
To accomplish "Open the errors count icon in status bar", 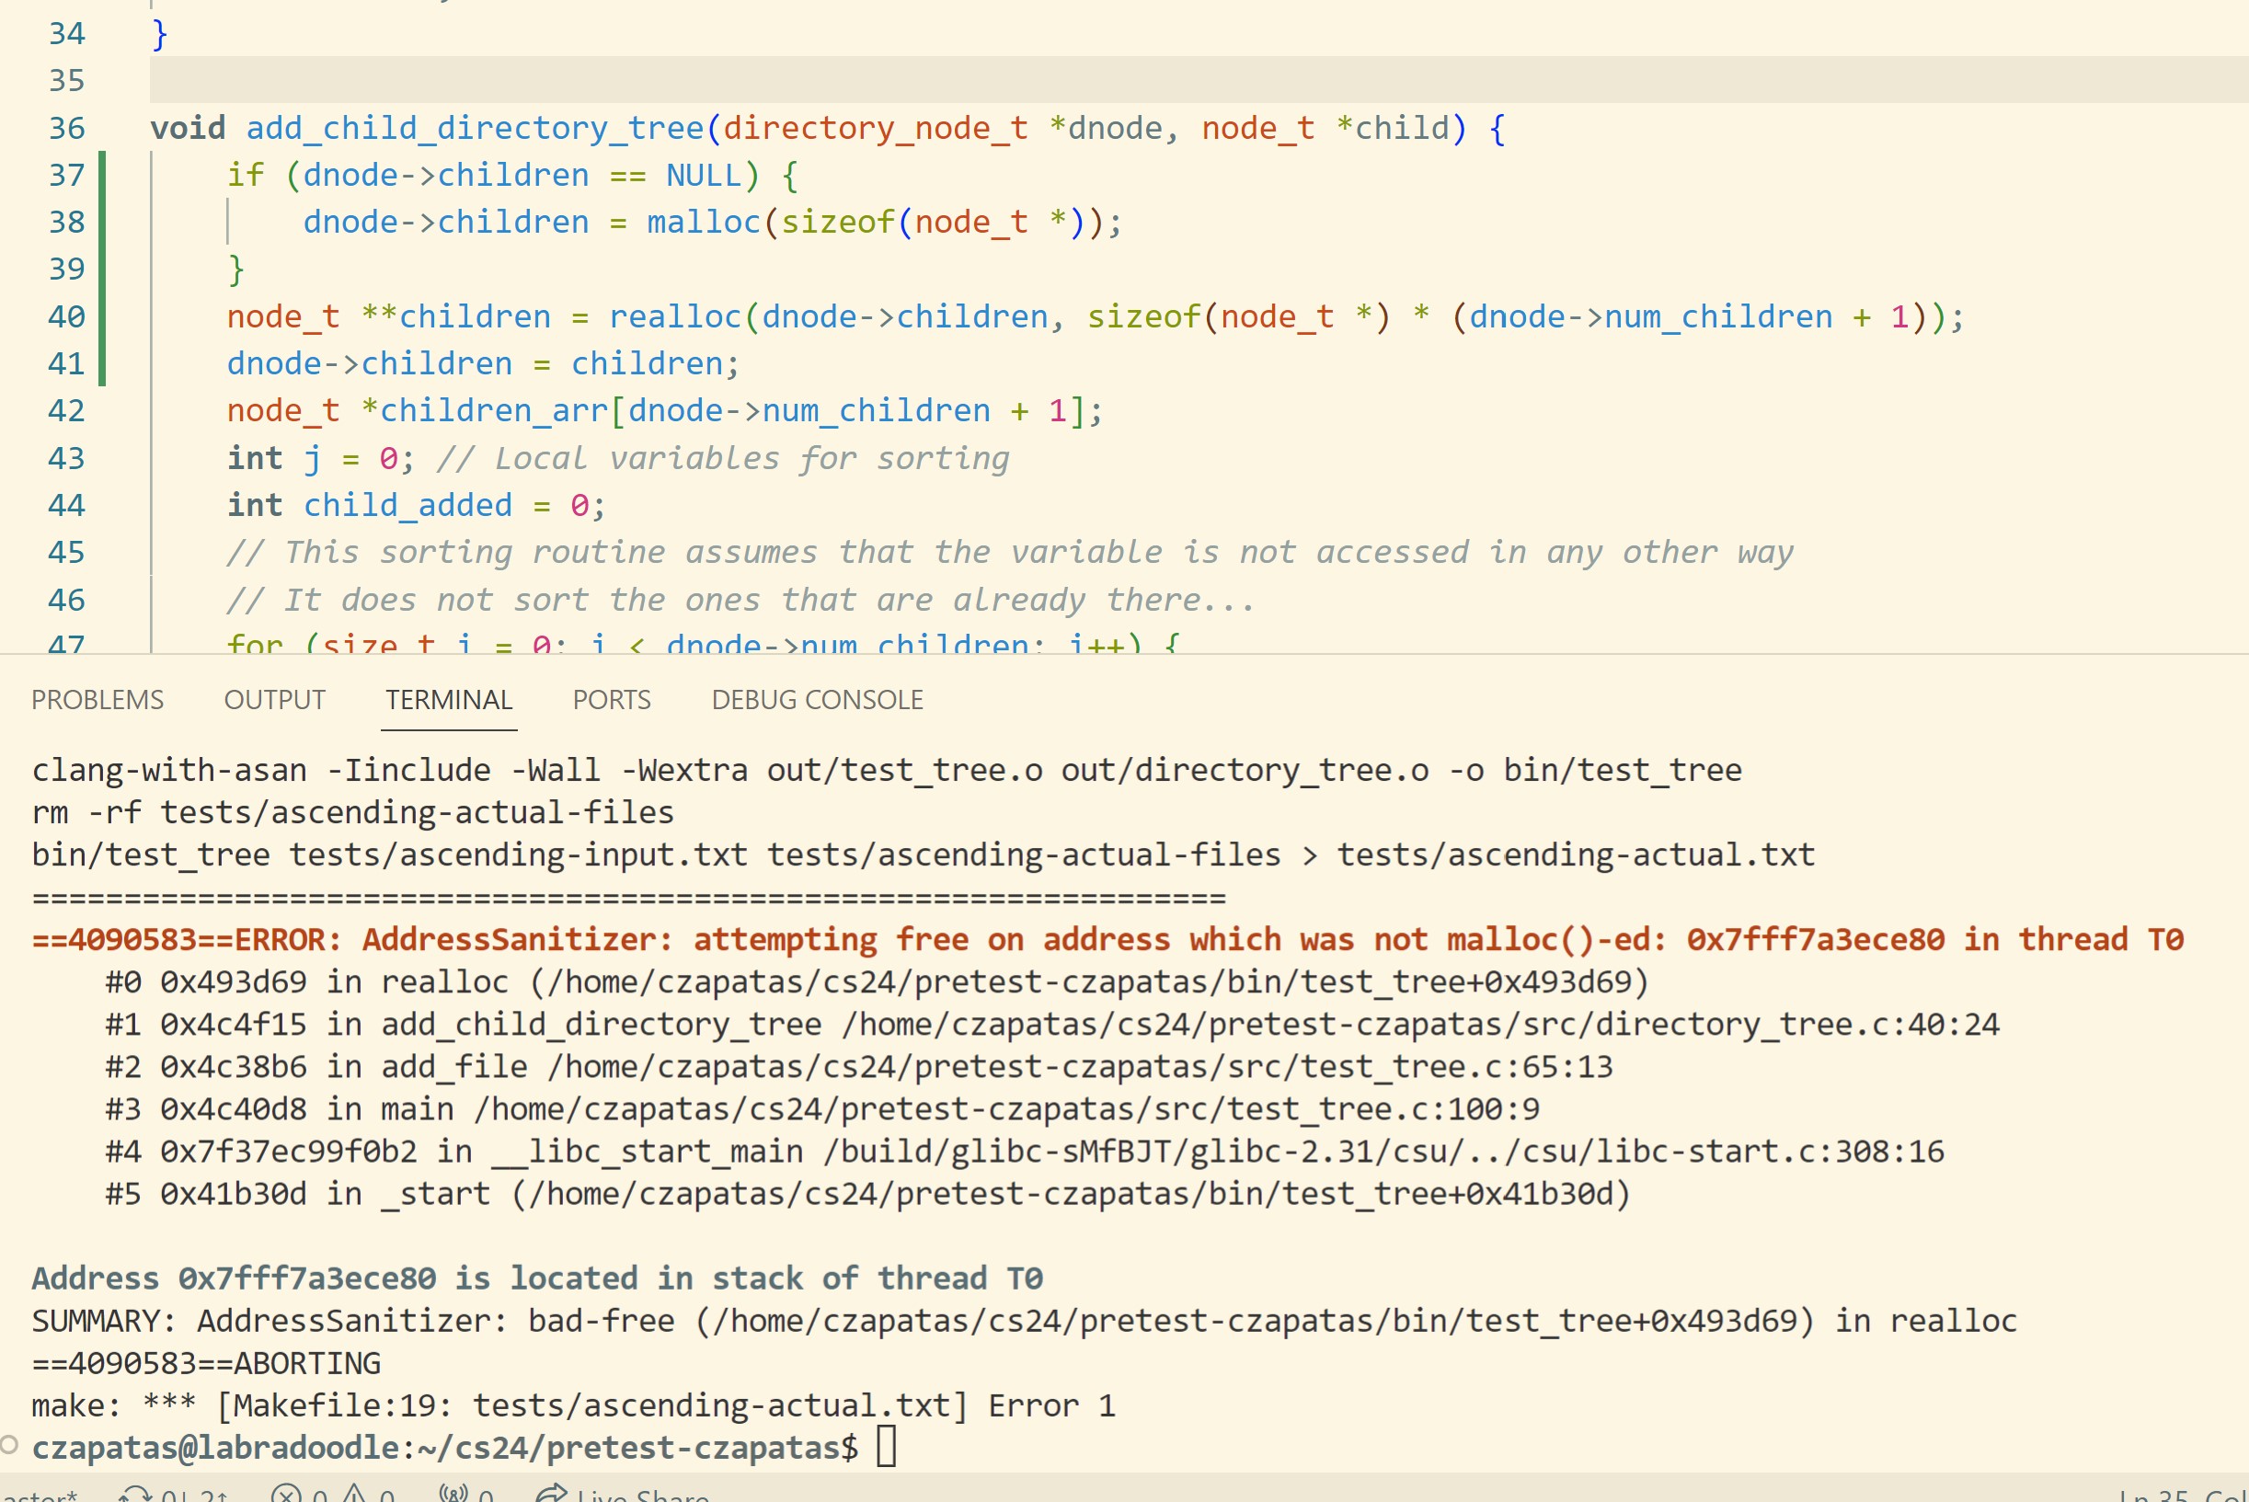I will point(285,1495).
